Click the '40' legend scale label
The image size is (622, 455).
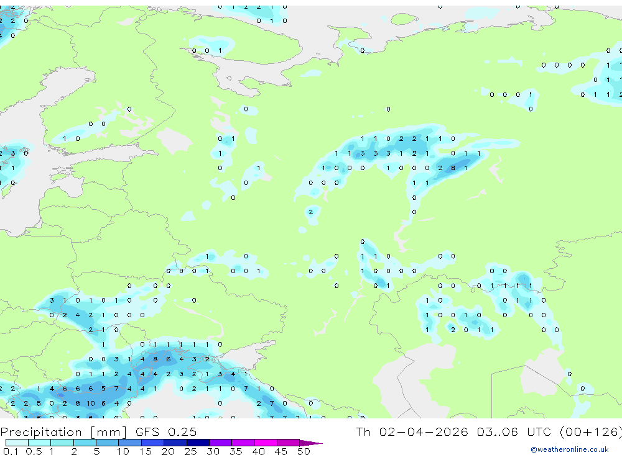pos(258,451)
